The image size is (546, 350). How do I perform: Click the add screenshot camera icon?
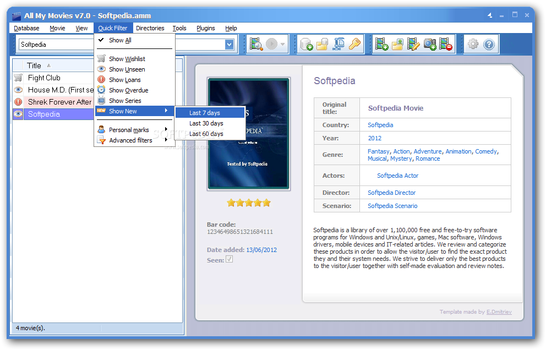[430, 44]
